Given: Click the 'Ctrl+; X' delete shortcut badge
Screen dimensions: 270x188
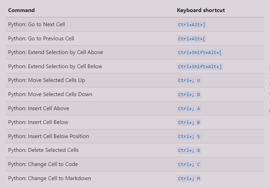Looking at the screenshot, I should [x=189, y=150].
